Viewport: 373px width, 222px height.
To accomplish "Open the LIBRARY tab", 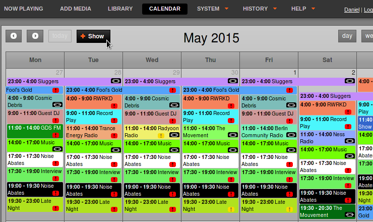I will pos(120,9).
